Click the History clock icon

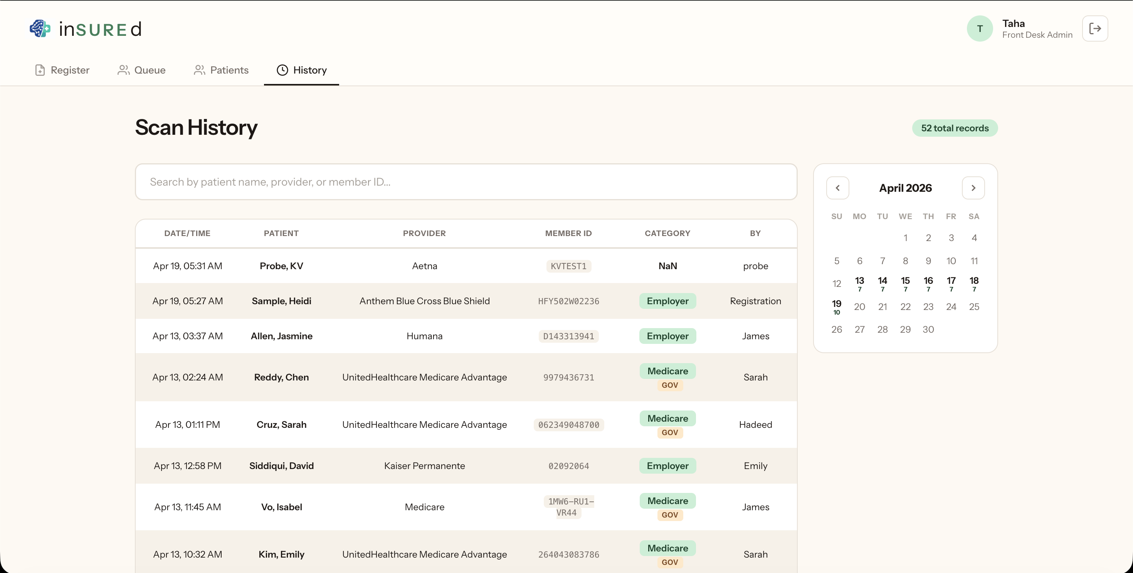coord(282,70)
